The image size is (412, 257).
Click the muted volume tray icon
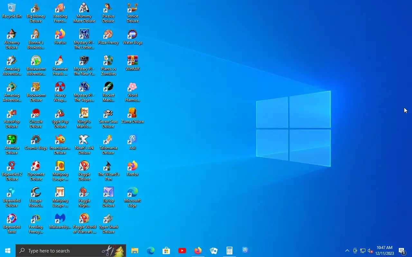(x=370, y=251)
